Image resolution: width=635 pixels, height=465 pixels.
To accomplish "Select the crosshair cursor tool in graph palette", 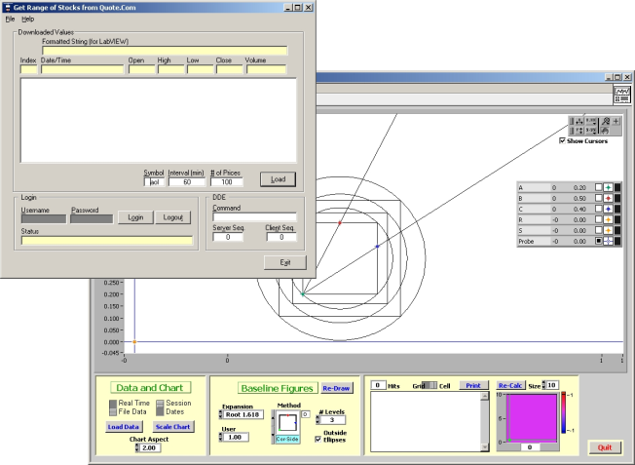I will pos(616,121).
